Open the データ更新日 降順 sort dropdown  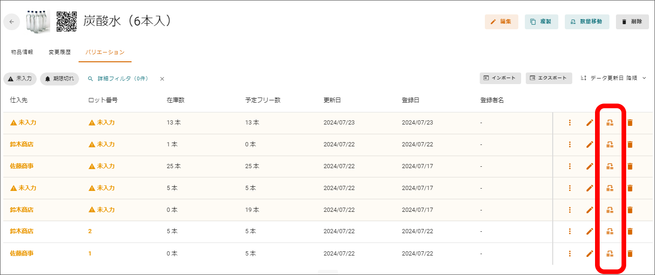coord(613,78)
